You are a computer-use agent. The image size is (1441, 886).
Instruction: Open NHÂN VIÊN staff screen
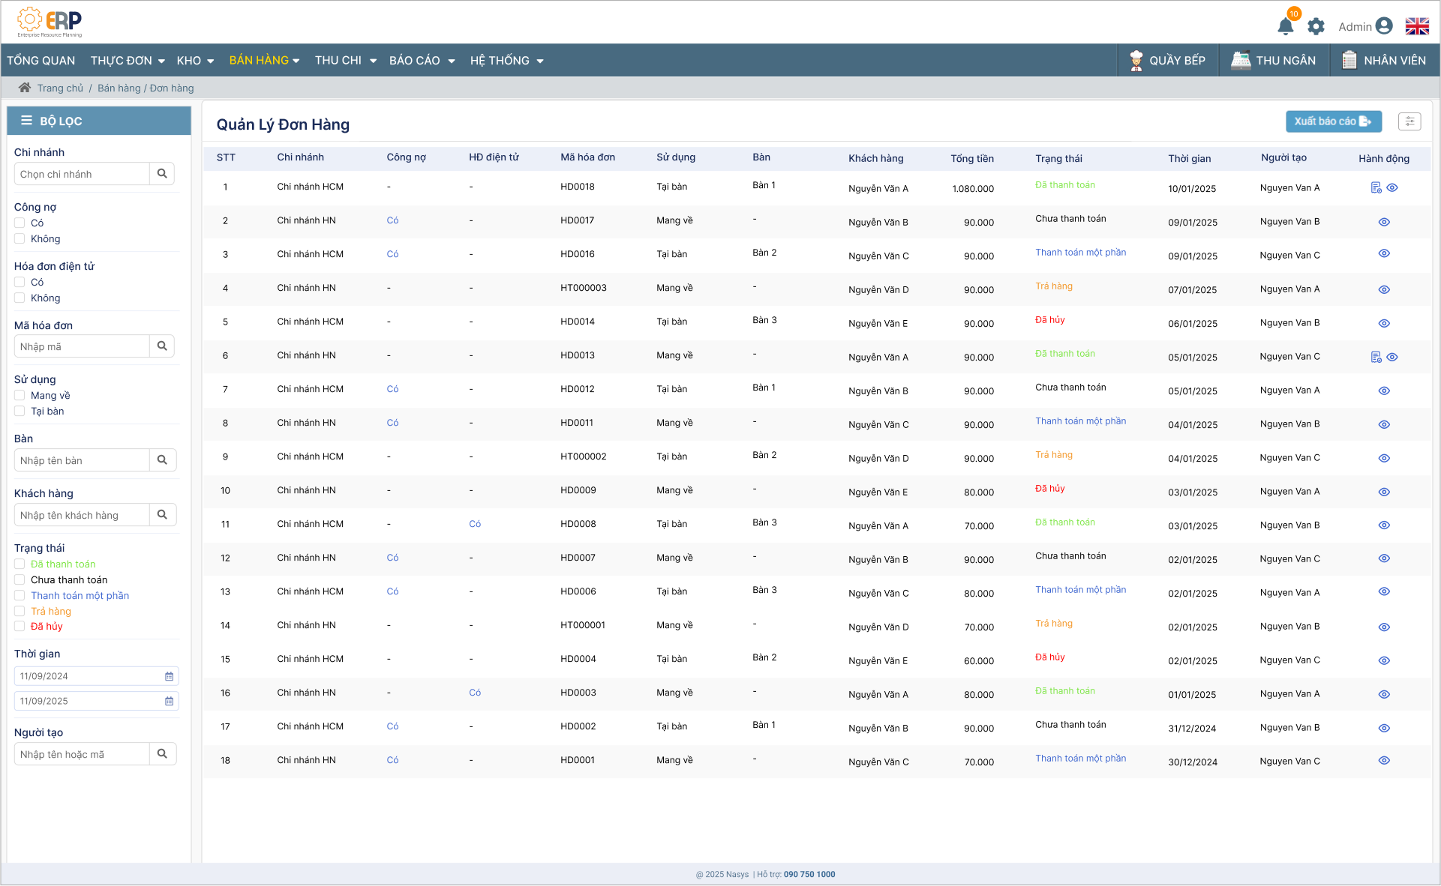(x=1383, y=61)
